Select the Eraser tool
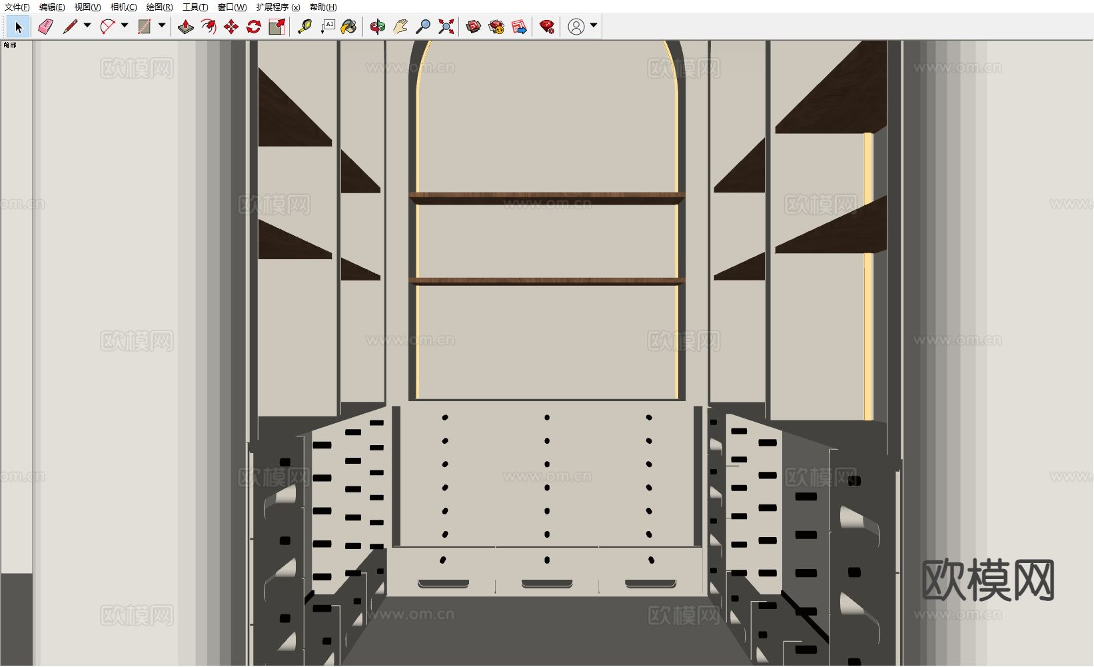This screenshot has width=1094, height=667. [x=45, y=27]
